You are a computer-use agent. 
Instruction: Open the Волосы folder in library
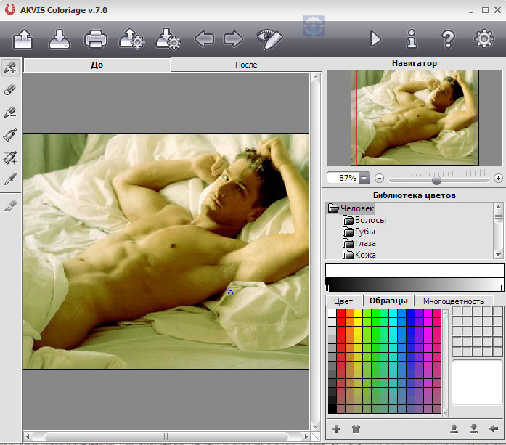pos(370,220)
